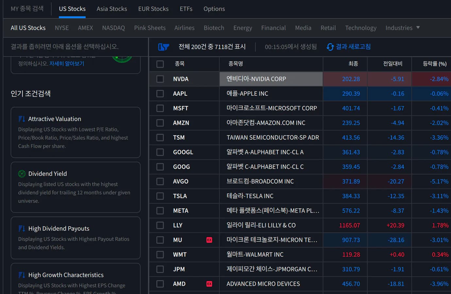451x294 pixels.
Task: Check the LLY row checkbox
Action: (x=160, y=225)
